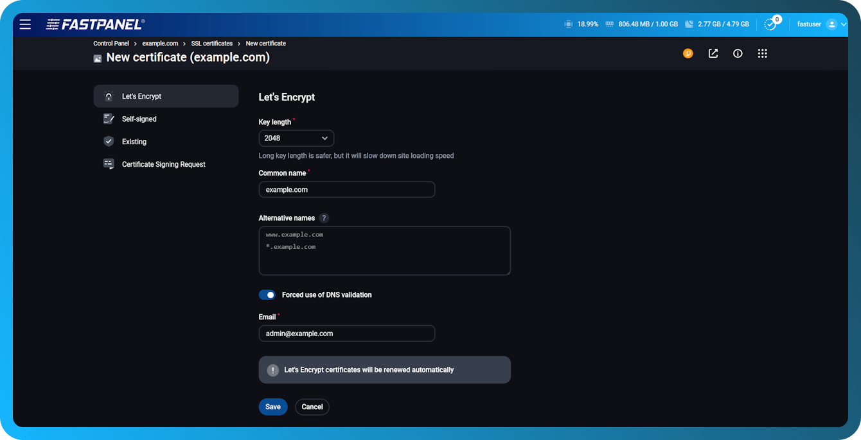Open the tasks indicator with zero badge

(x=770, y=24)
